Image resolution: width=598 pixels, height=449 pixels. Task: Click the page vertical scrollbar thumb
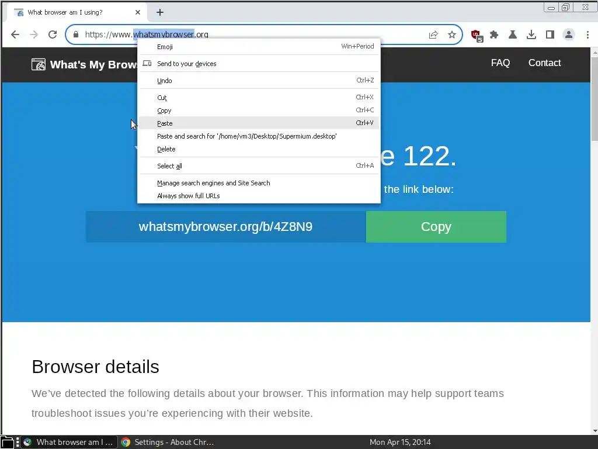(x=594, y=99)
